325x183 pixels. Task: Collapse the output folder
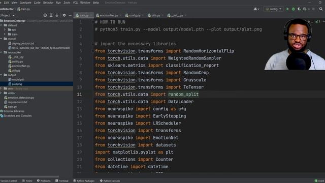(2, 75)
